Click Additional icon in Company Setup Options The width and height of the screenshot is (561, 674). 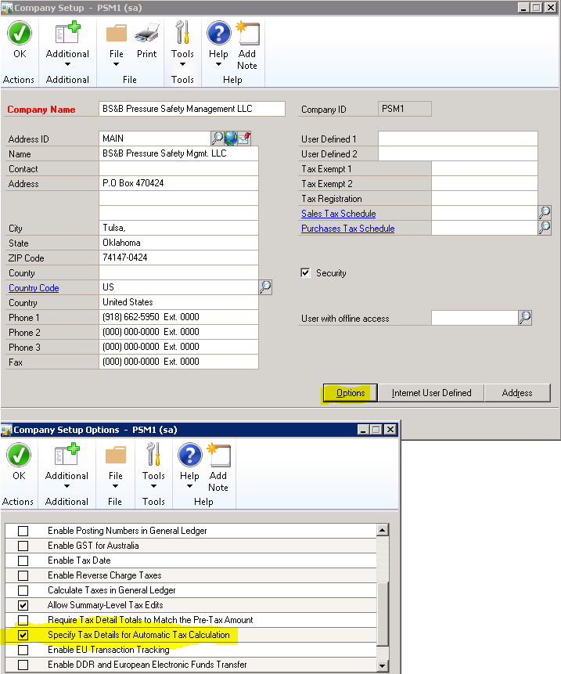coord(67,456)
